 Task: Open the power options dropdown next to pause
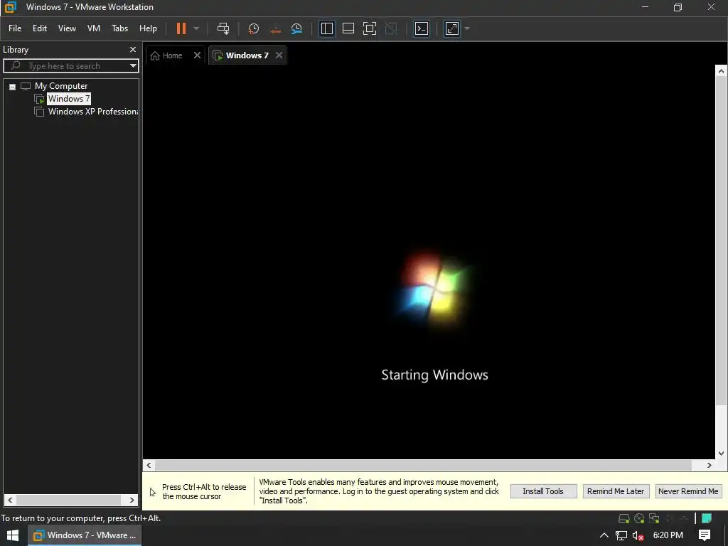(196, 28)
